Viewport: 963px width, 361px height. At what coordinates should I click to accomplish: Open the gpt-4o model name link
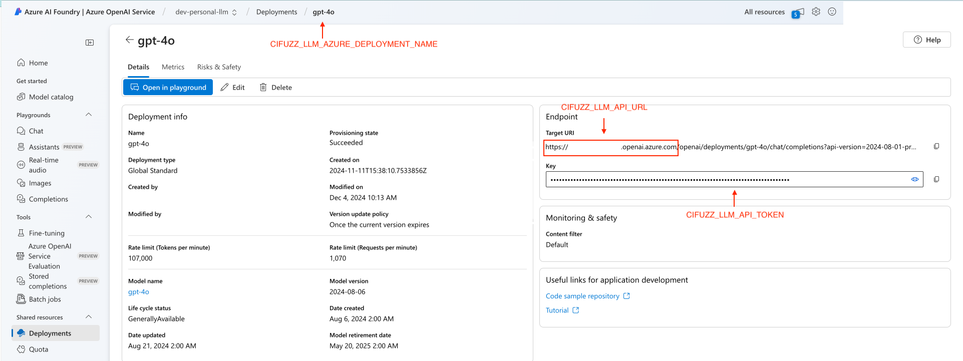(x=139, y=292)
